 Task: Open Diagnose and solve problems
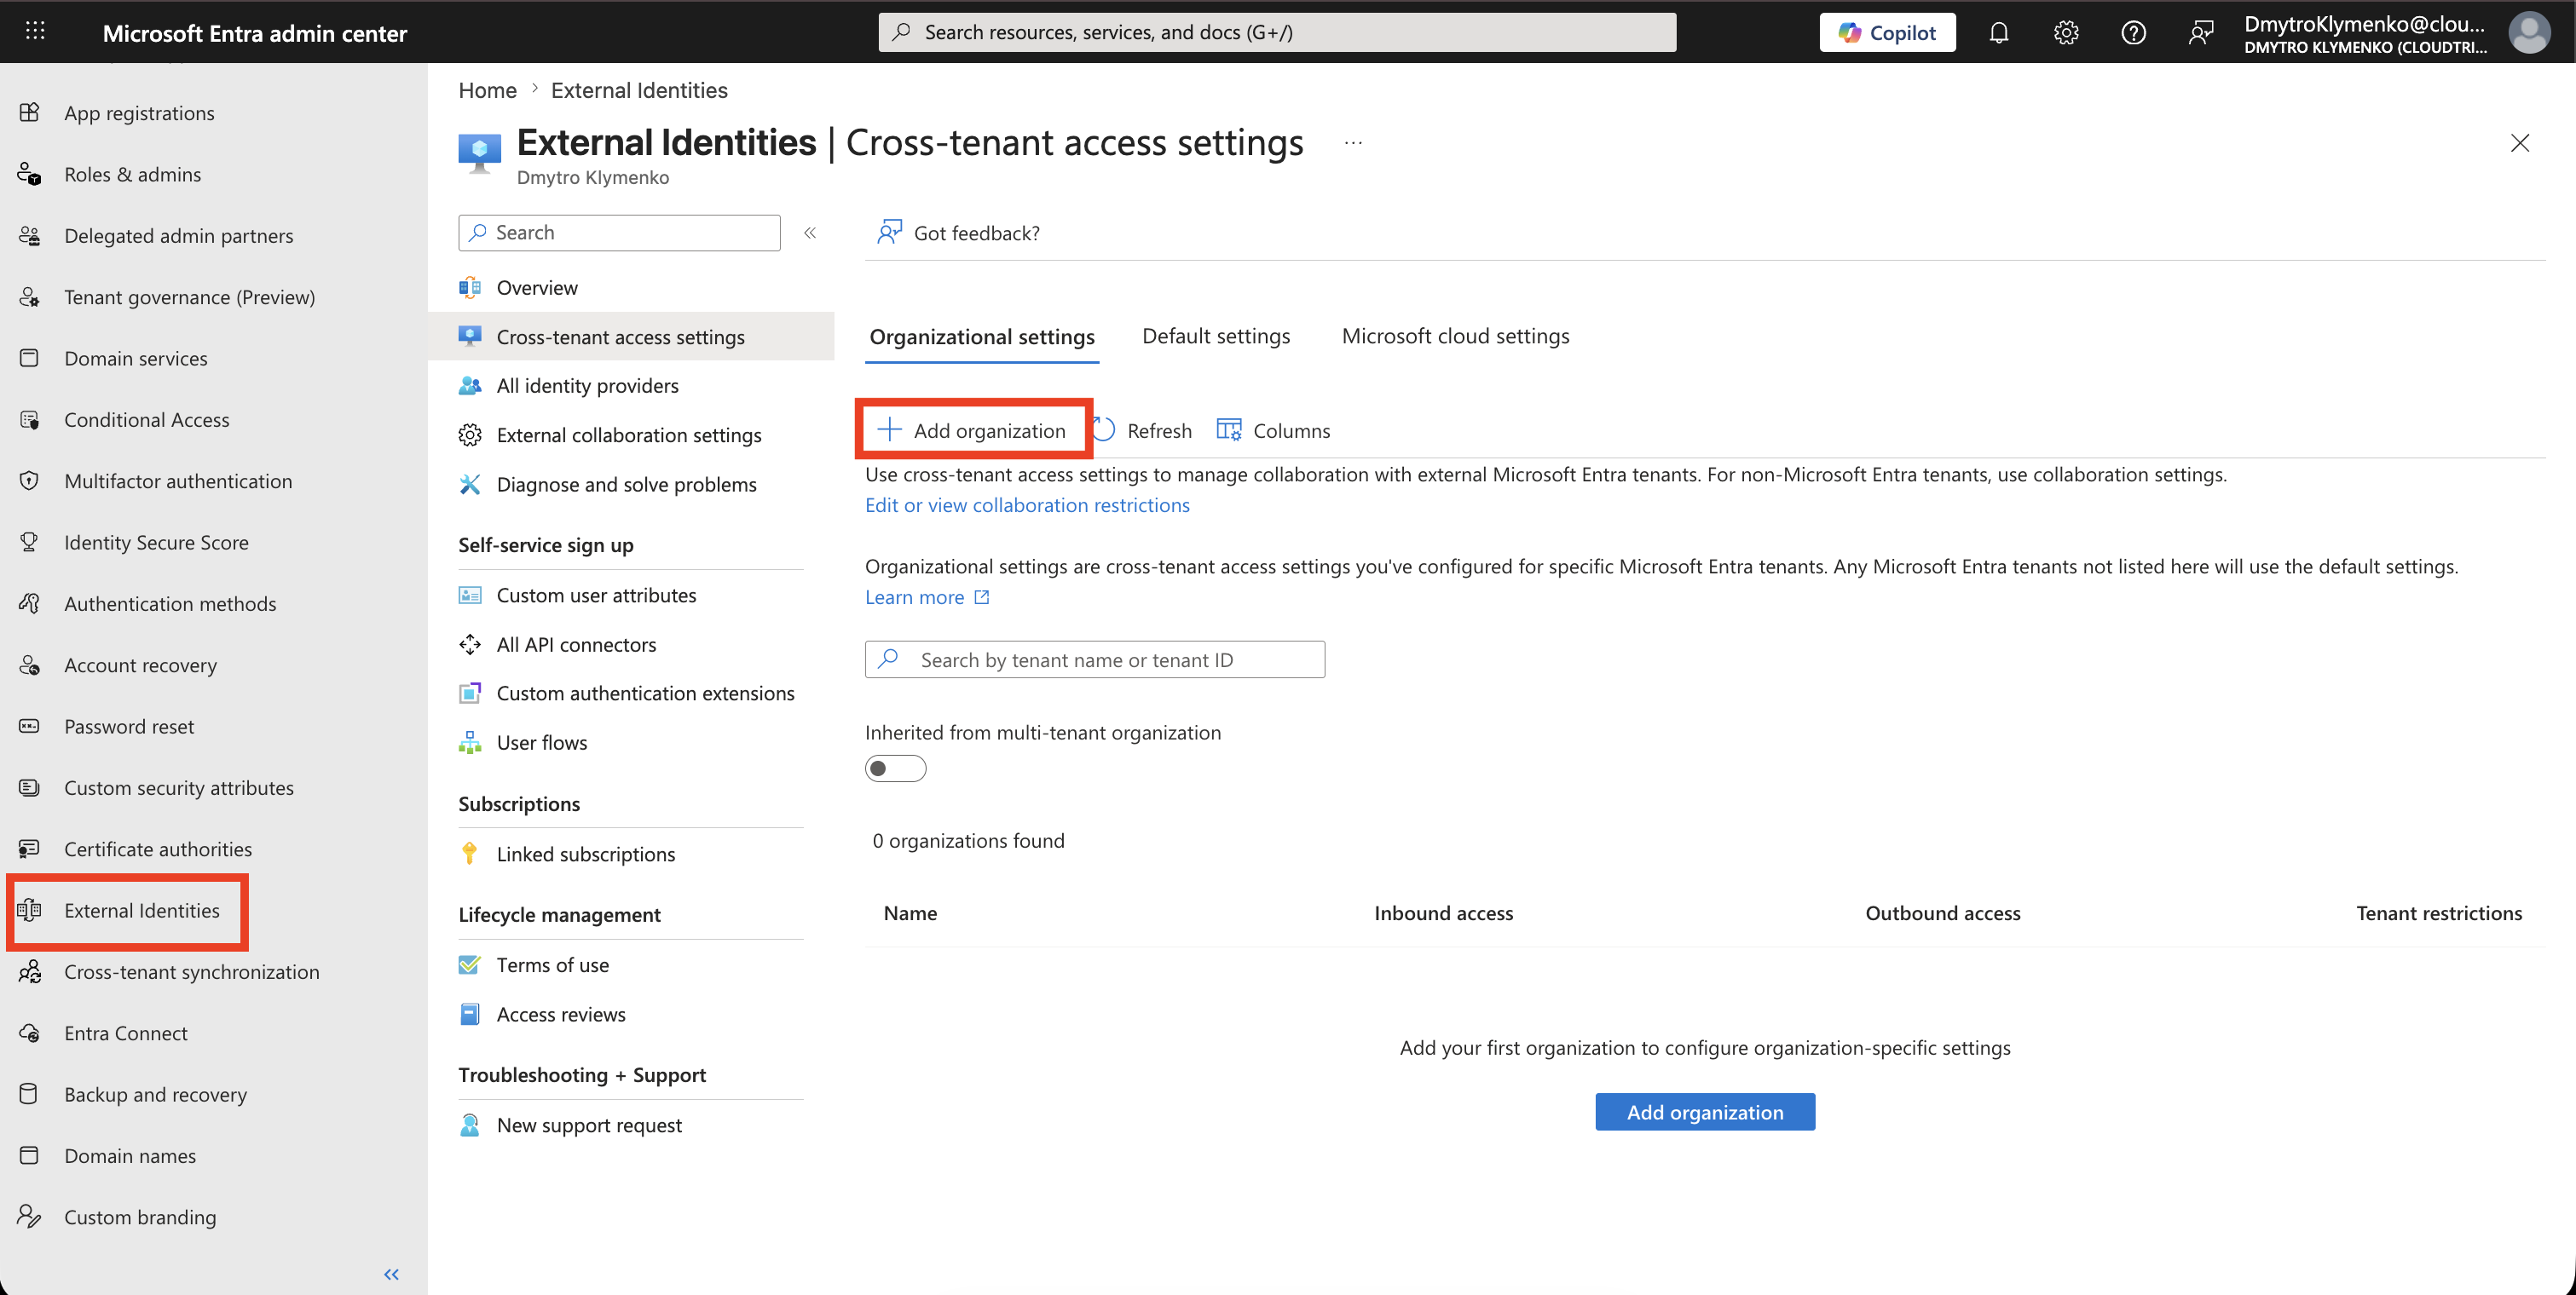626,485
